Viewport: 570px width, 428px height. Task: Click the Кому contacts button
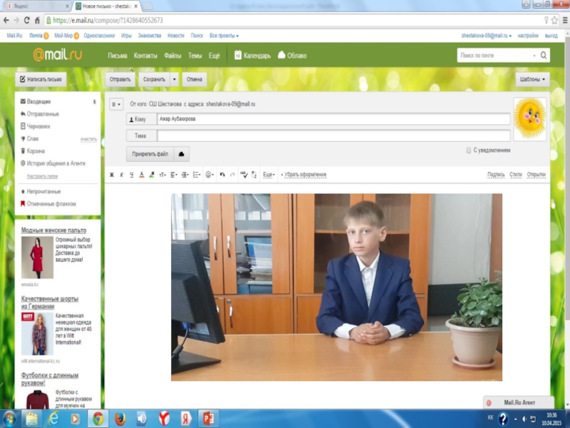click(x=141, y=119)
